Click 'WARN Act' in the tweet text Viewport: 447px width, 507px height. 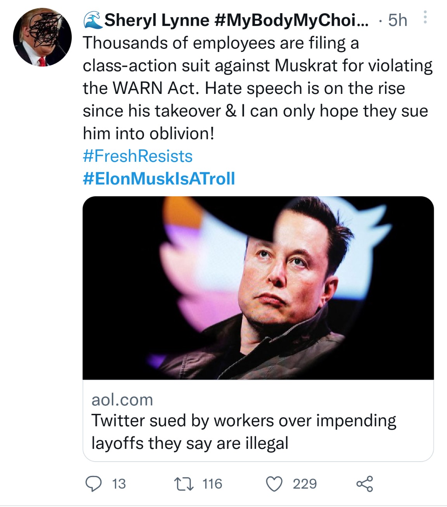156,88
